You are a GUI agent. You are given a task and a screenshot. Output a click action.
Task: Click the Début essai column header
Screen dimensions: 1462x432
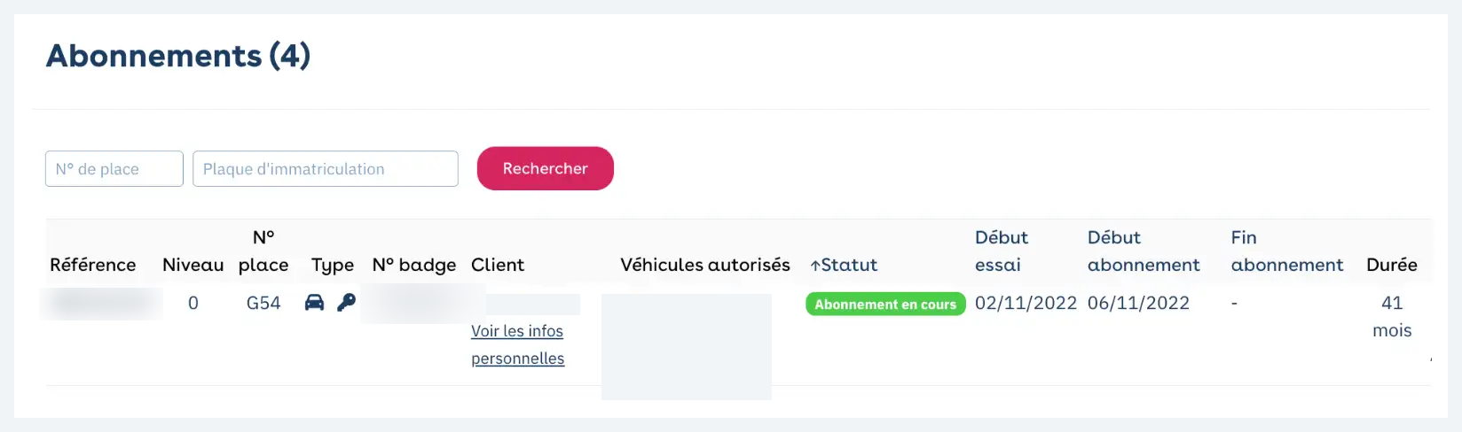(1002, 251)
